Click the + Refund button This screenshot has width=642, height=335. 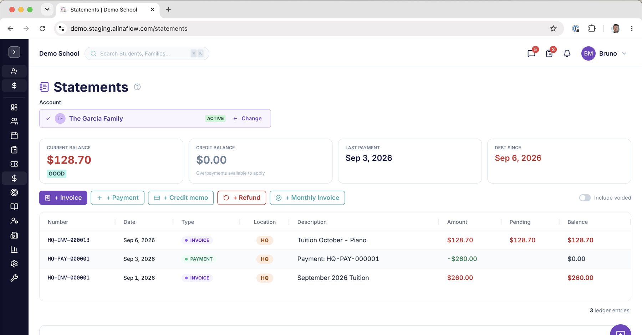[241, 198]
